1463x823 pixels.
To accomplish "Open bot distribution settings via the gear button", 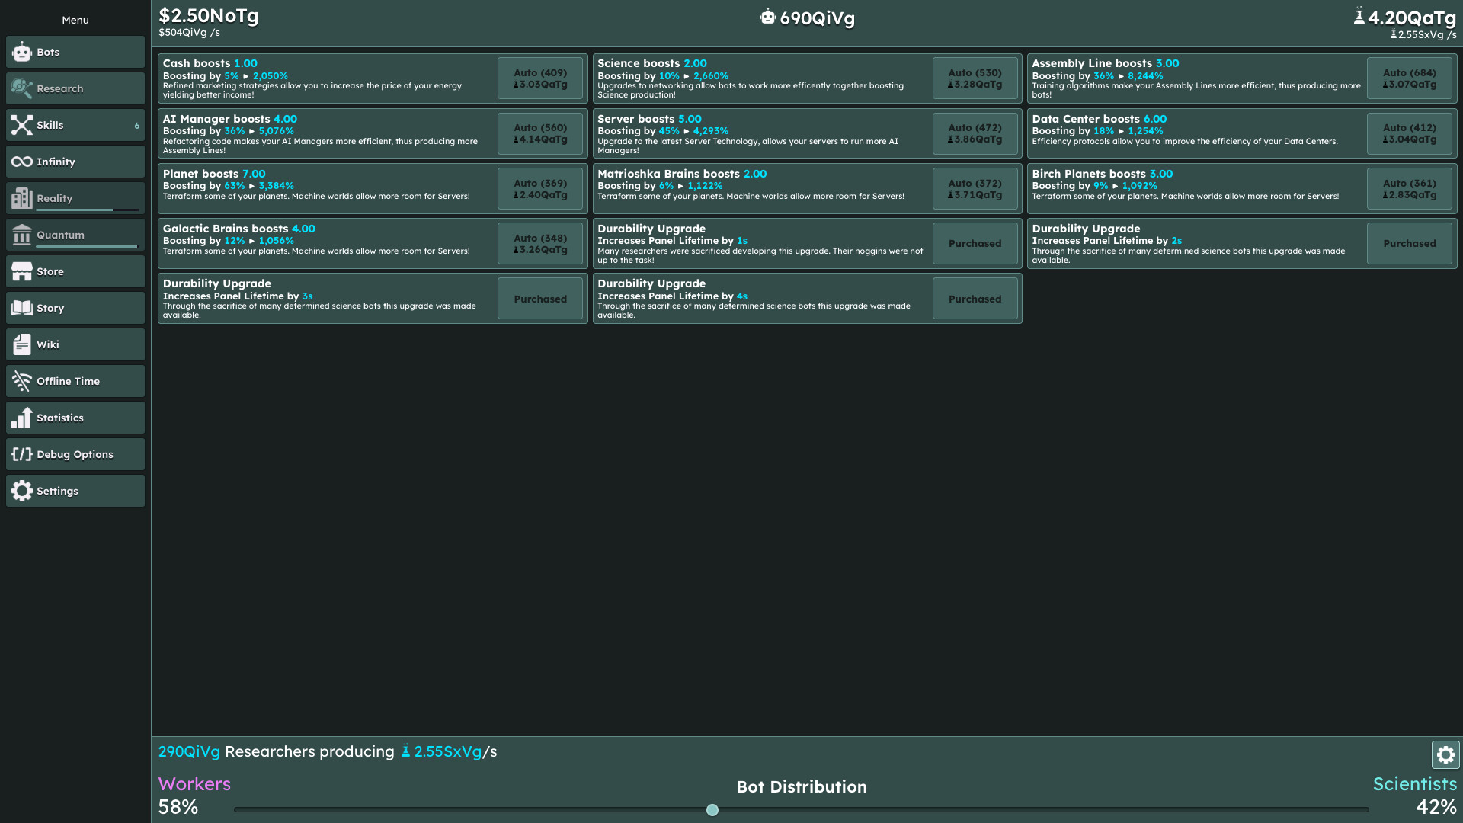I will (1445, 755).
